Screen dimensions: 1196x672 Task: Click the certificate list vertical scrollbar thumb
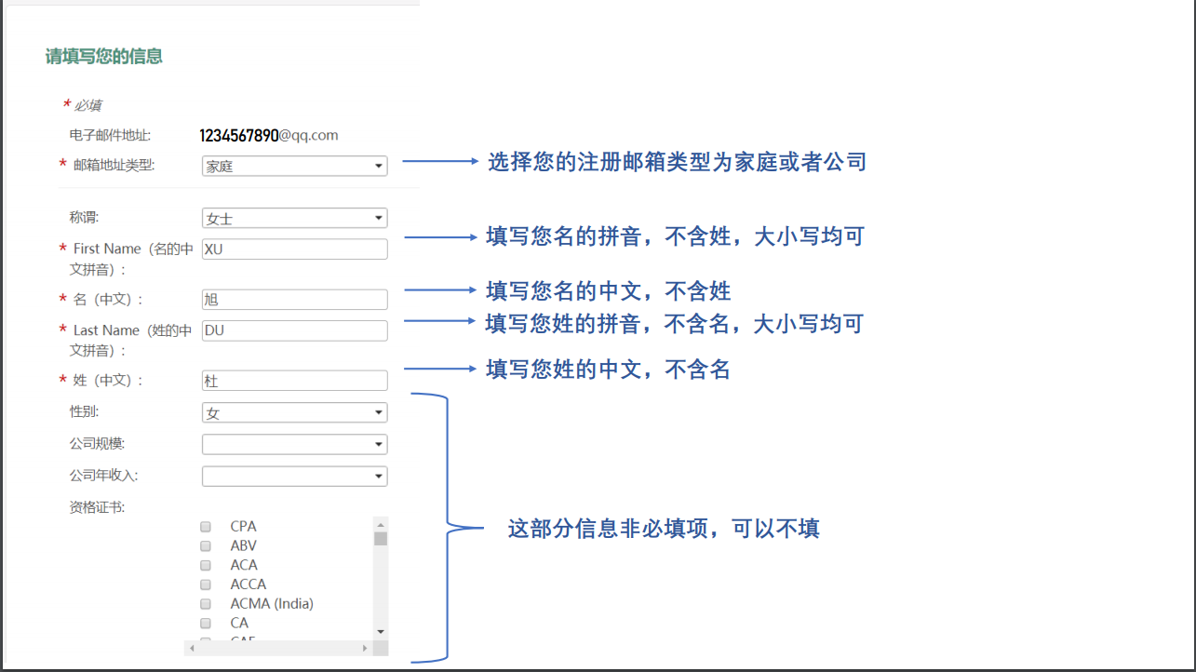[381, 538]
